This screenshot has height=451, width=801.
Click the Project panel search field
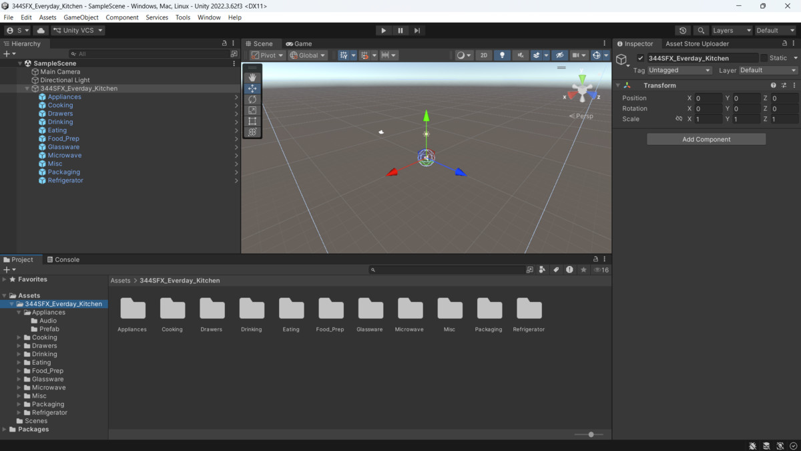click(x=447, y=270)
